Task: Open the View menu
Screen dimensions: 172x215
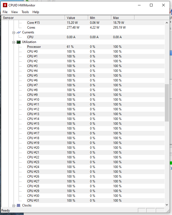Action: (14, 12)
